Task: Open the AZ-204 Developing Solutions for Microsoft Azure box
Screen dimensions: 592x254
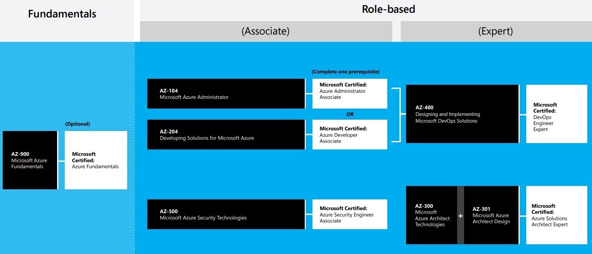Action: pyautogui.click(x=226, y=135)
